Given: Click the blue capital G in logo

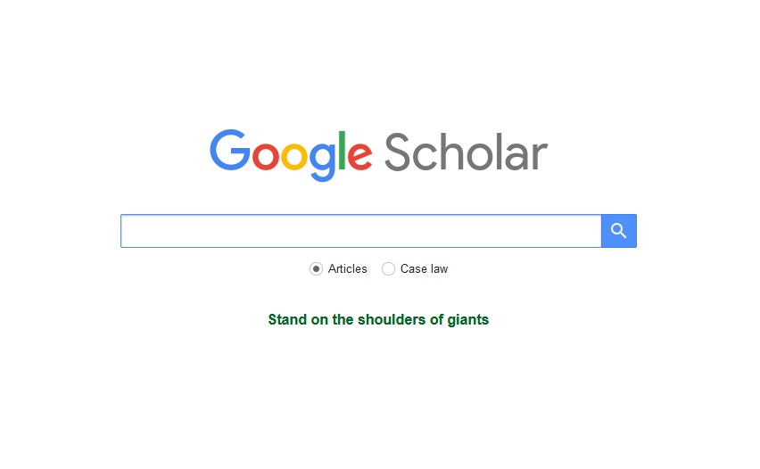Looking at the screenshot, I should (x=230, y=150).
